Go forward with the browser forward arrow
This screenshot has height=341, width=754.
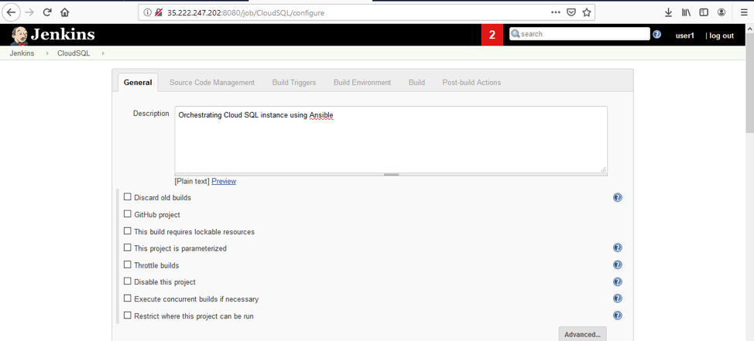[x=29, y=12]
